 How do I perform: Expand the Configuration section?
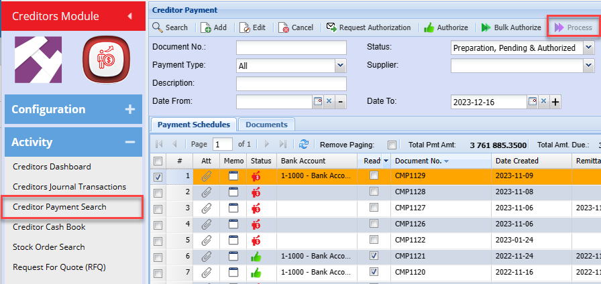click(x=129, y=109)
